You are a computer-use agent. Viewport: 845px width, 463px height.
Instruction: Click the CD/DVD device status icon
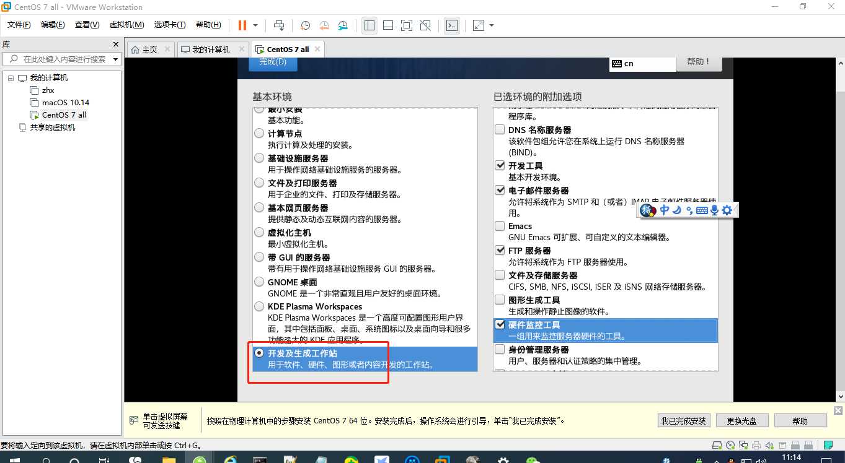click(x=730, y=445)
